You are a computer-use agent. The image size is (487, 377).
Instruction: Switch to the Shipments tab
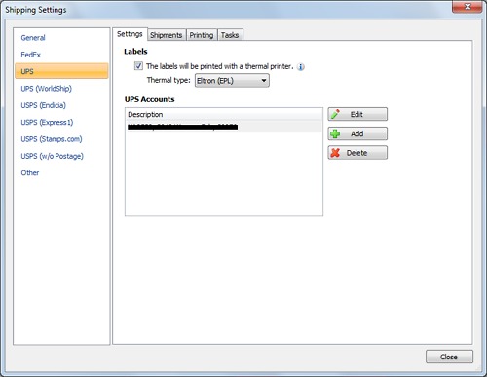point(167,35)
